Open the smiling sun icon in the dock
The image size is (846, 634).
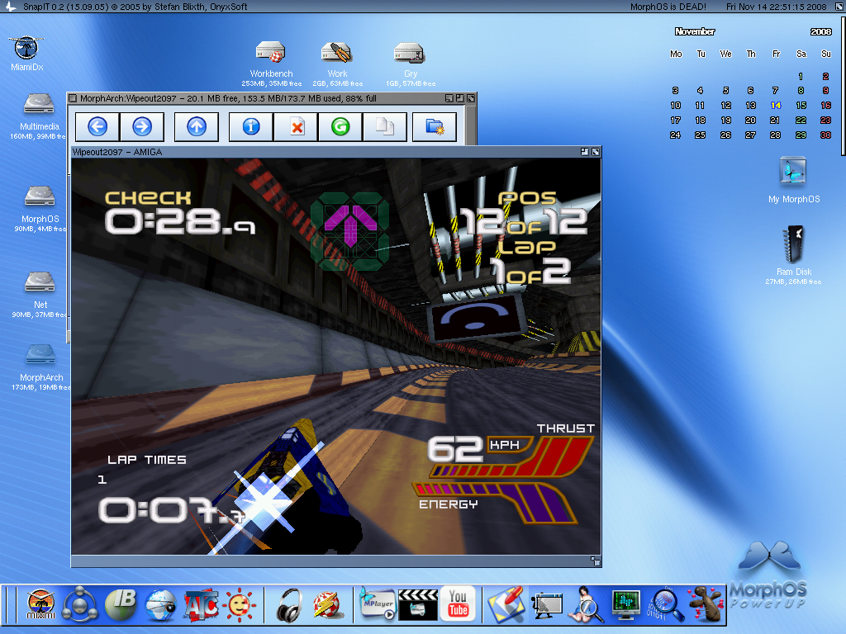pyautogui.click(x=240, y=604)
